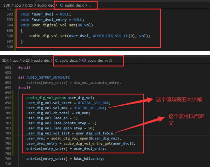Viewport: 210px width, 167px height.
Task: Click the 'audio_dig_vol_entry_get' call on line 706
Action: tap(87, 143)
